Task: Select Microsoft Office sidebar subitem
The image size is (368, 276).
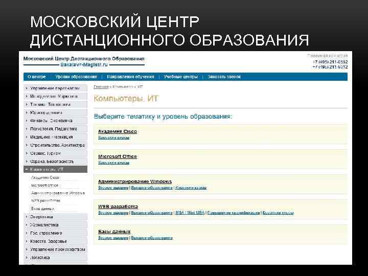Action: (x=44, y=186)
